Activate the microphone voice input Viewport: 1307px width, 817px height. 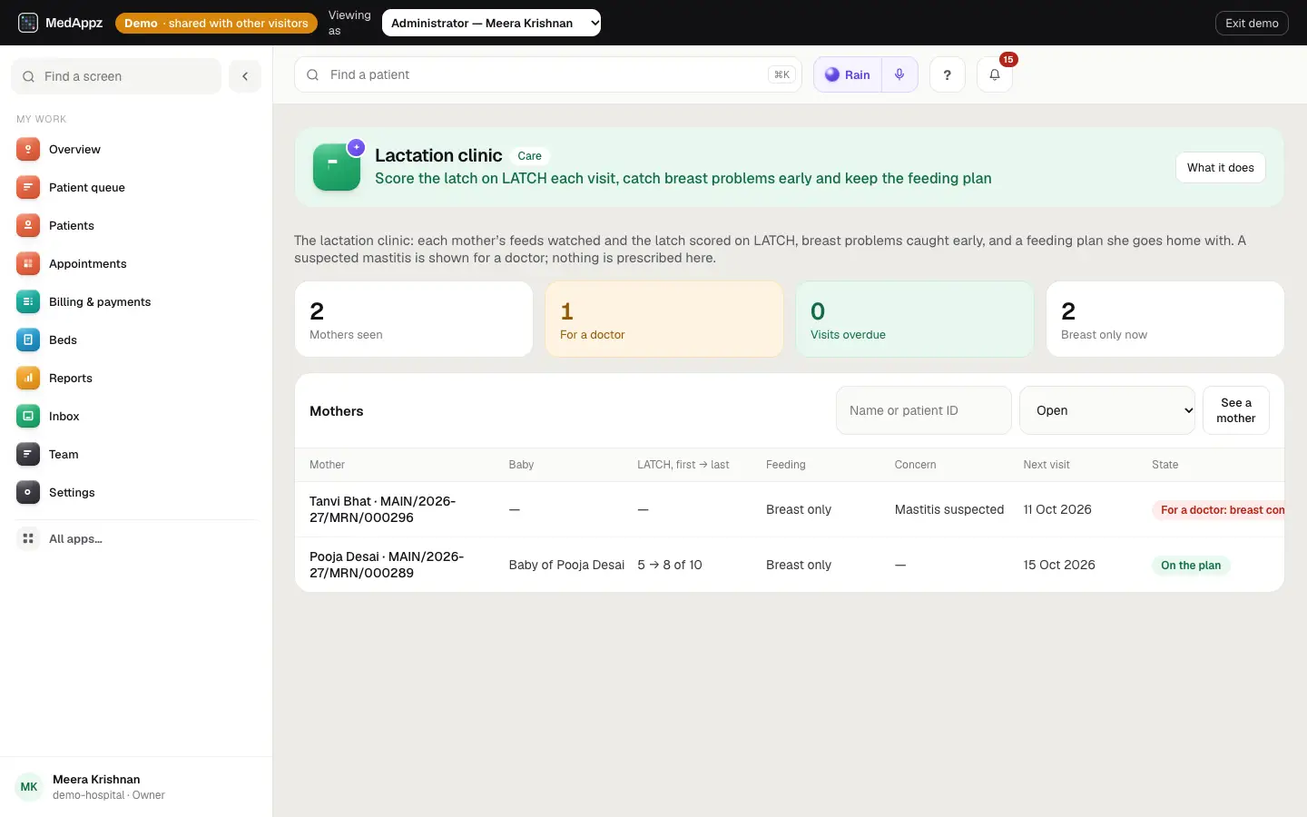coord(899,74)
